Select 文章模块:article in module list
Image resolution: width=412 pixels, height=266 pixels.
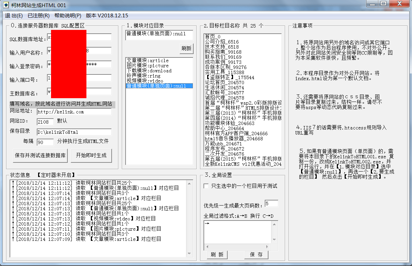[148, 60]
